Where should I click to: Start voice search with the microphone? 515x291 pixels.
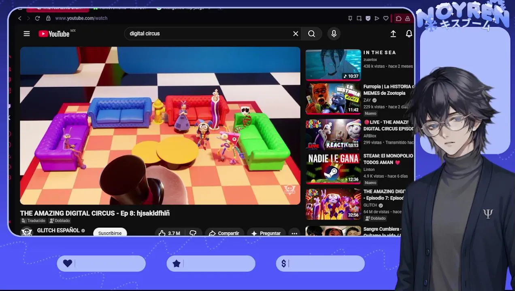click(x=334, y=34)
